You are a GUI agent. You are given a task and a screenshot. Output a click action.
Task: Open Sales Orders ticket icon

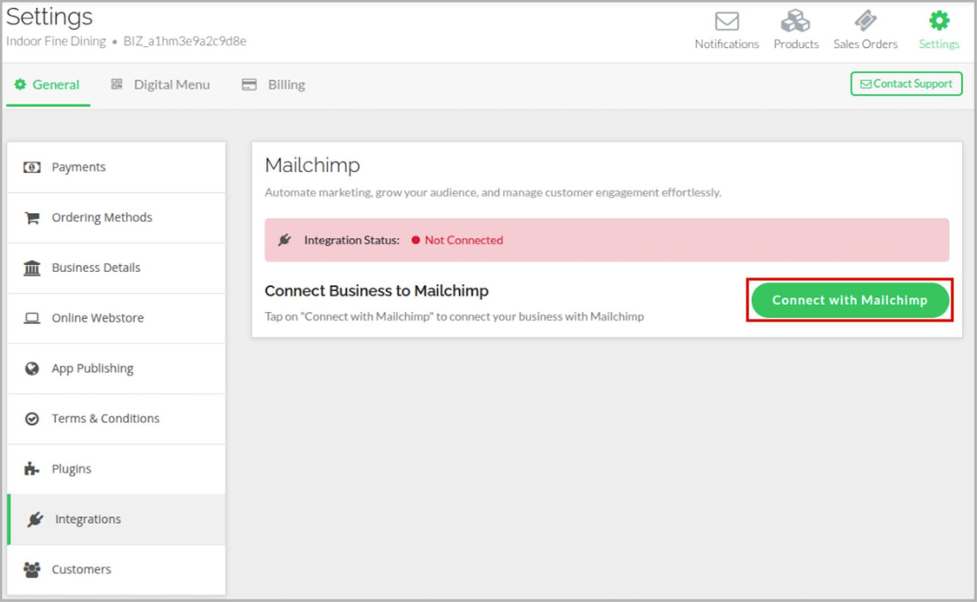[865, 22]
